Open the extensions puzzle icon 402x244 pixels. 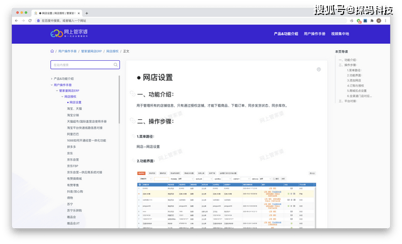coord(372,21)
